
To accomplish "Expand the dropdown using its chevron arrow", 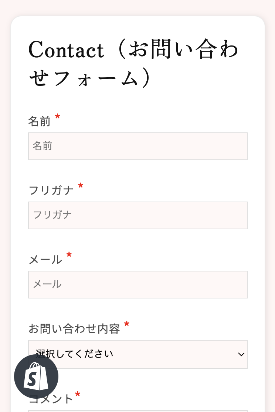I will click(x=241, y=354).
